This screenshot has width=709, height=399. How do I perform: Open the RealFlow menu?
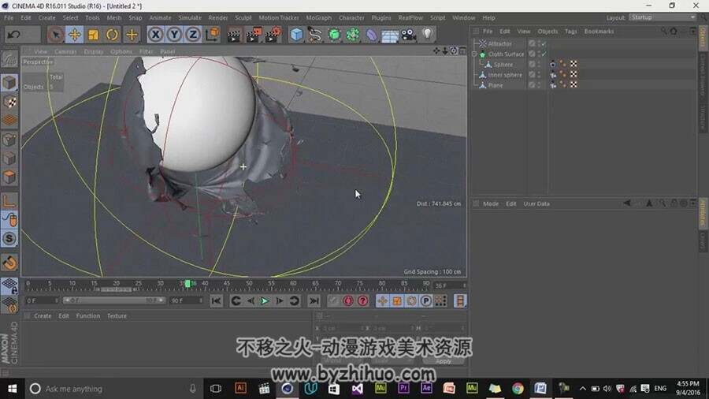point(410,17)
